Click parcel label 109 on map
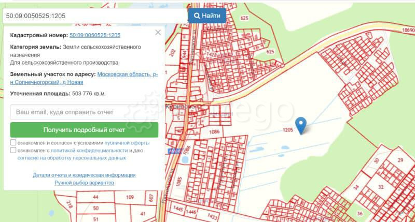This screenshot has height=222, width=415. 130,197
